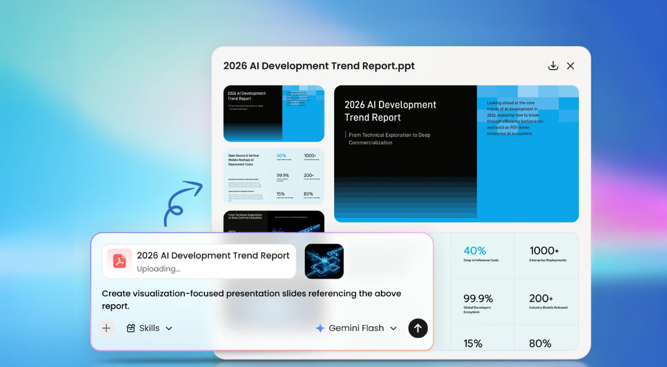Select the attached AI chip image thumbnail
667x367 pixels.
tap(324, 261)
